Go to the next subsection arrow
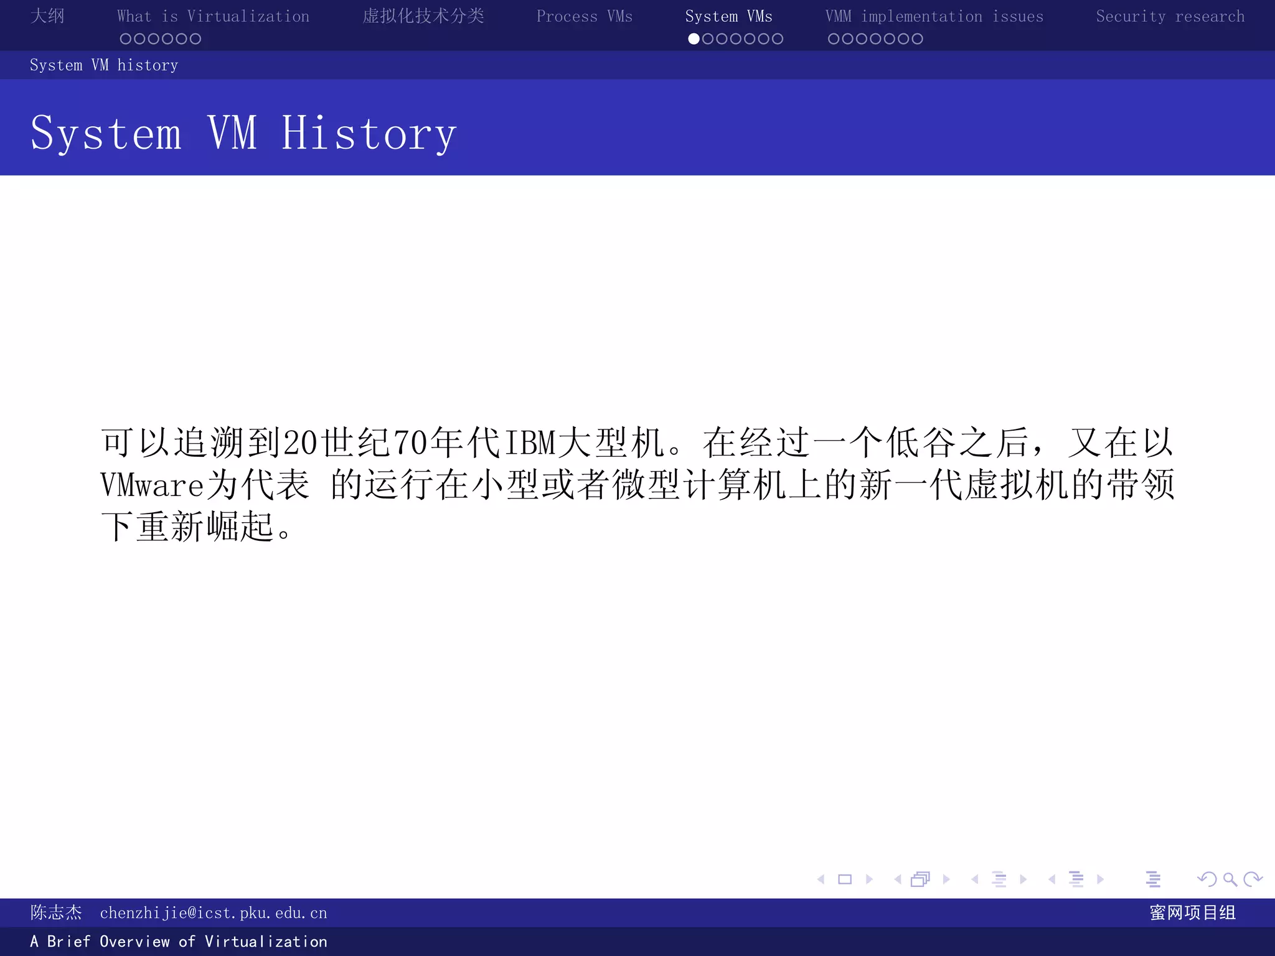Screen dimensions: 1275x956 [1023, 879]
